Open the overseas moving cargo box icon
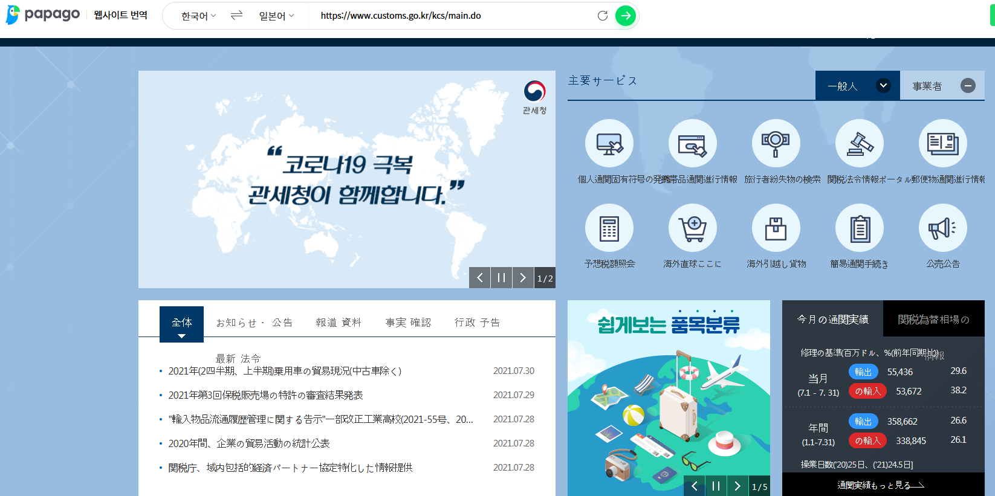Screen dimensions: 995x496 pos(776,228)
